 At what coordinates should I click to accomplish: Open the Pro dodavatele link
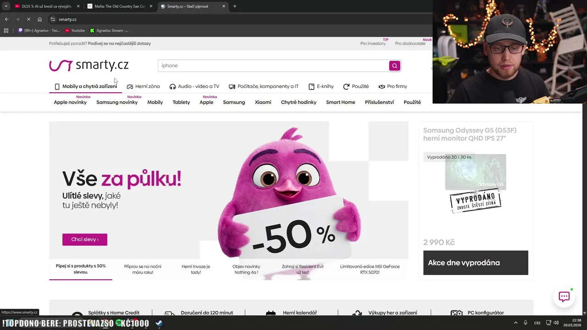coord(410,44)
